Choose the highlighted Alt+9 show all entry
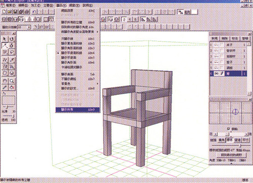253x183 pixels. (77, 109)
